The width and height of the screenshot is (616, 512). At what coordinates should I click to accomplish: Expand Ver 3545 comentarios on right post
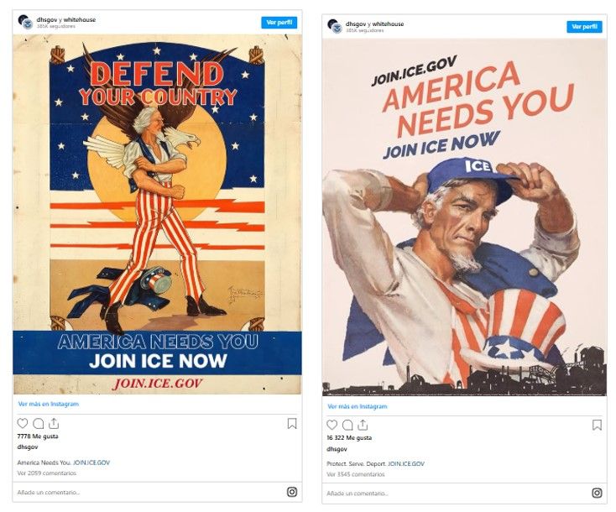(356, 474)
